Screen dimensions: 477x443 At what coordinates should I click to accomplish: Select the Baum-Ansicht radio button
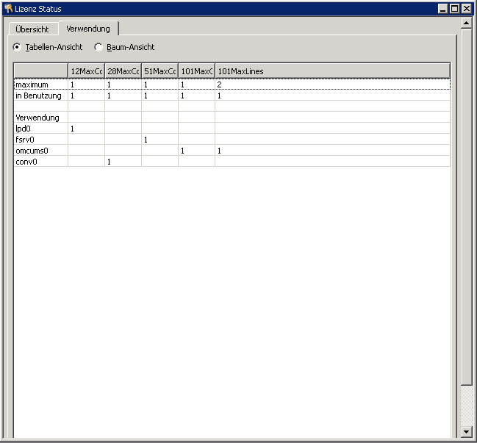coord(98,47)
